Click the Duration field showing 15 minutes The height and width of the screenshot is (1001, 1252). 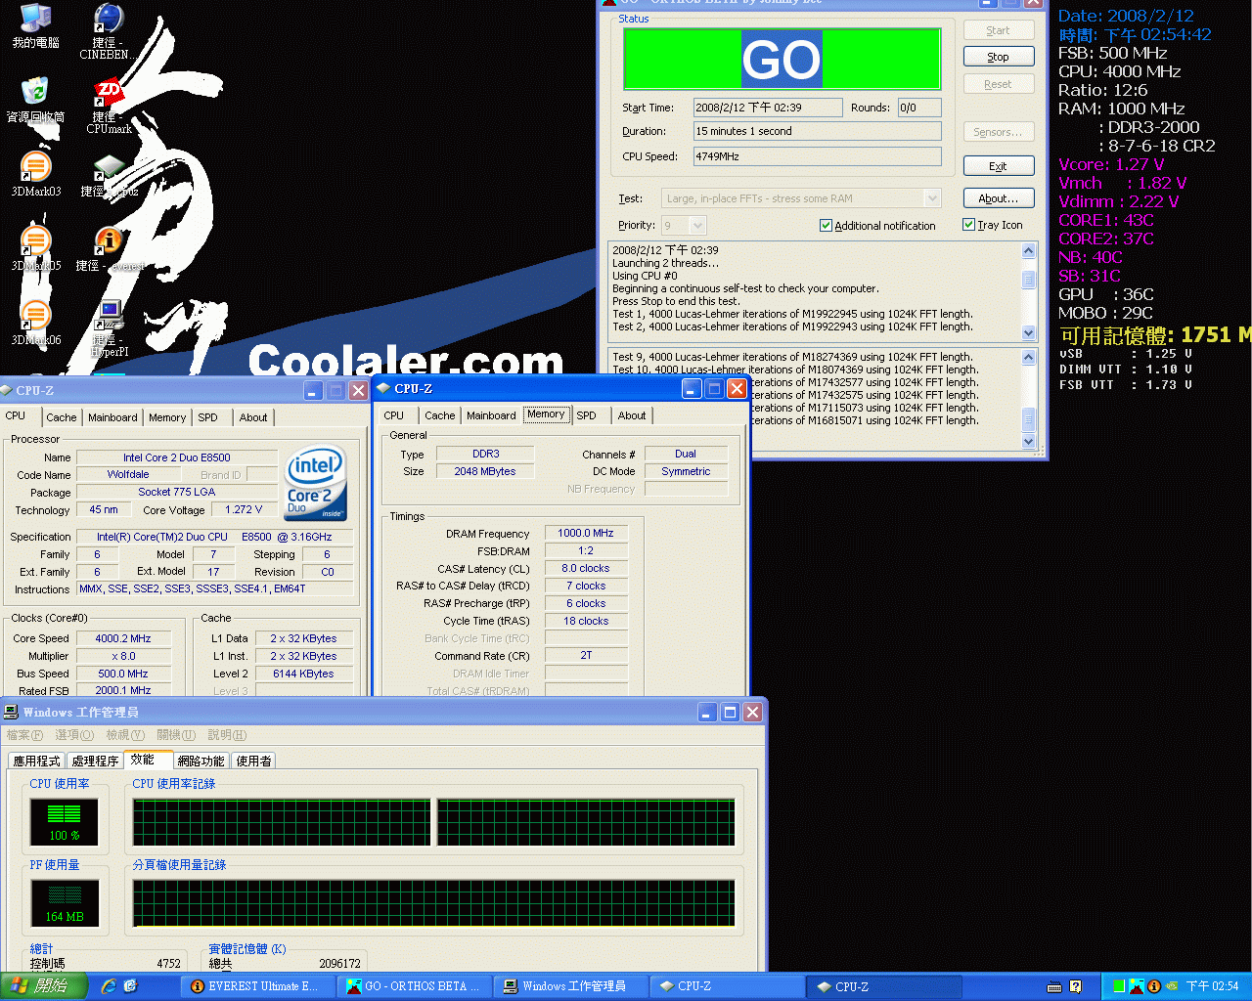point(817,131)
